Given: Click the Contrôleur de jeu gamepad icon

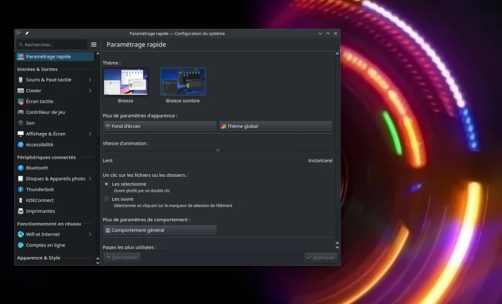Looking at the screenshot, I should (x=21, y=112).
